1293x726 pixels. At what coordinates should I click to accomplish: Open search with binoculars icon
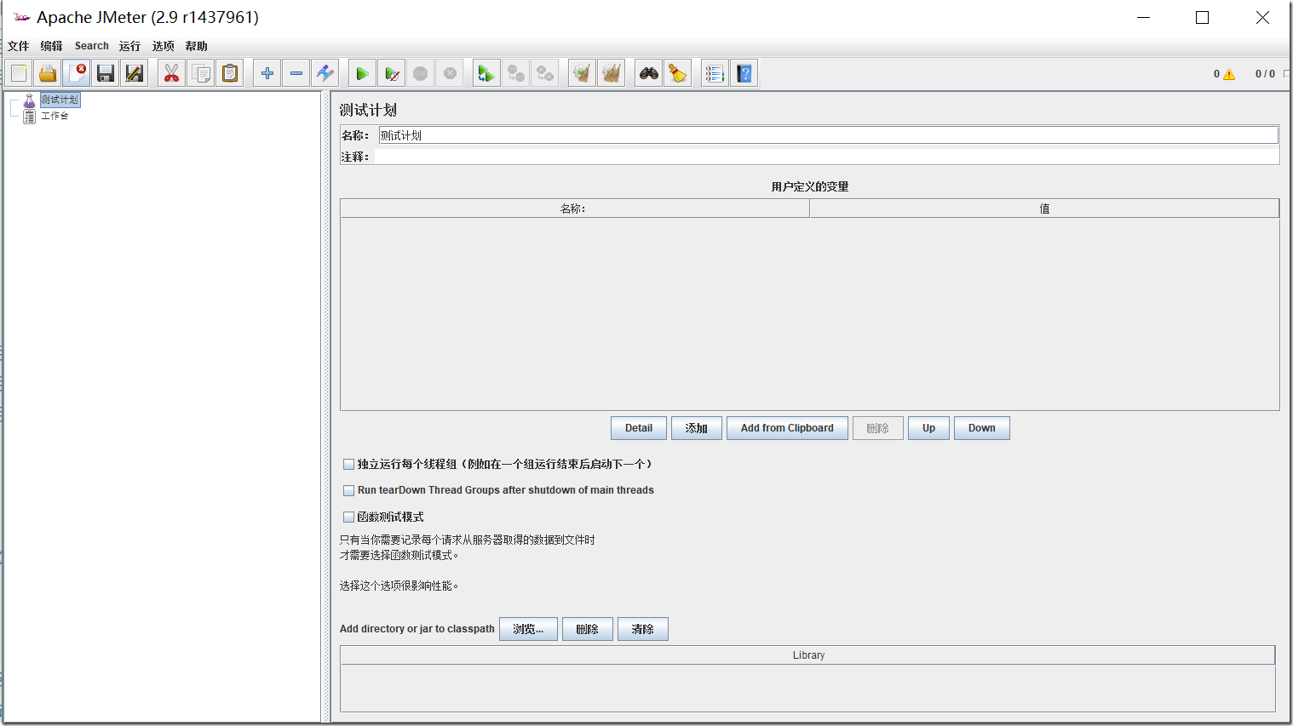click(x=649, y=73)
